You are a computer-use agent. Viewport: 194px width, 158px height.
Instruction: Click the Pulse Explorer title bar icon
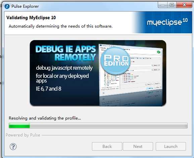tap(7, 6)
